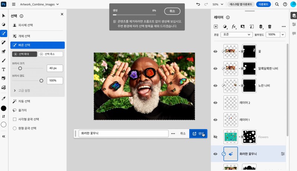The height and width of the screenshot is (171, 297).
Task: Hide the 레이어 1 layer
Action: coord(215,120)
